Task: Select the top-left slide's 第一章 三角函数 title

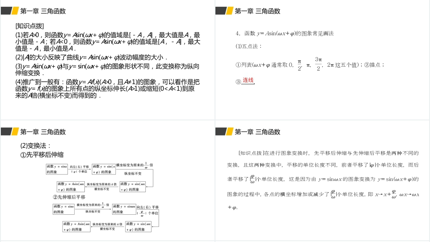Action: click(x=43, y=11)
